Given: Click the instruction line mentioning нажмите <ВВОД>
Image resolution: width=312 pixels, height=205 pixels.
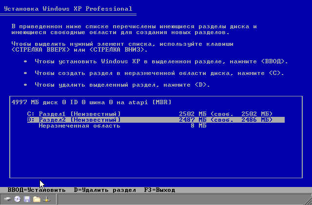Looking at the screenshot, I should [161, 61].
